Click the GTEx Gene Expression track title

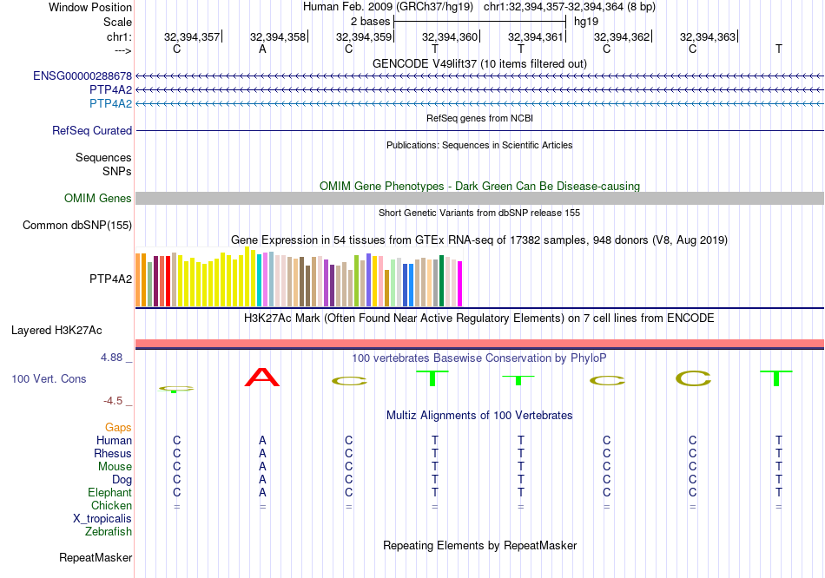[x=479, y=240]
